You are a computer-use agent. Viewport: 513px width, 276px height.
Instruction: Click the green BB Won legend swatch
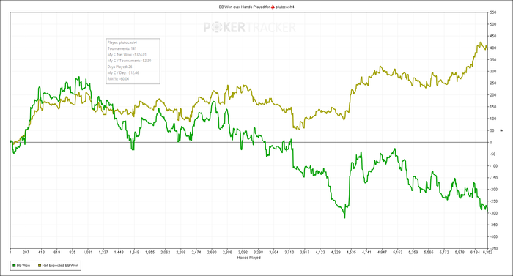(x=14, y=266)
